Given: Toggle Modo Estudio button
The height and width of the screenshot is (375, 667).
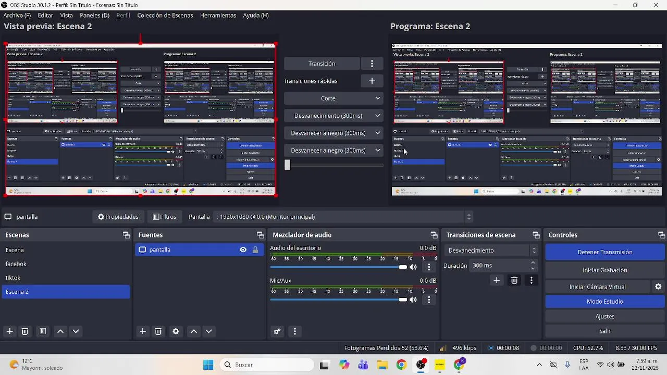Looking at the screenshot, I should pos(605,302).
